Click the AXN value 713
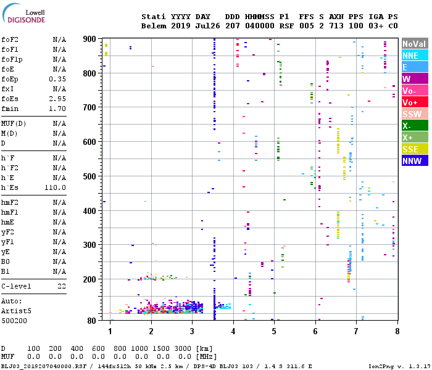Viewport: 432px width, 370px height. [x=336, y=26]
